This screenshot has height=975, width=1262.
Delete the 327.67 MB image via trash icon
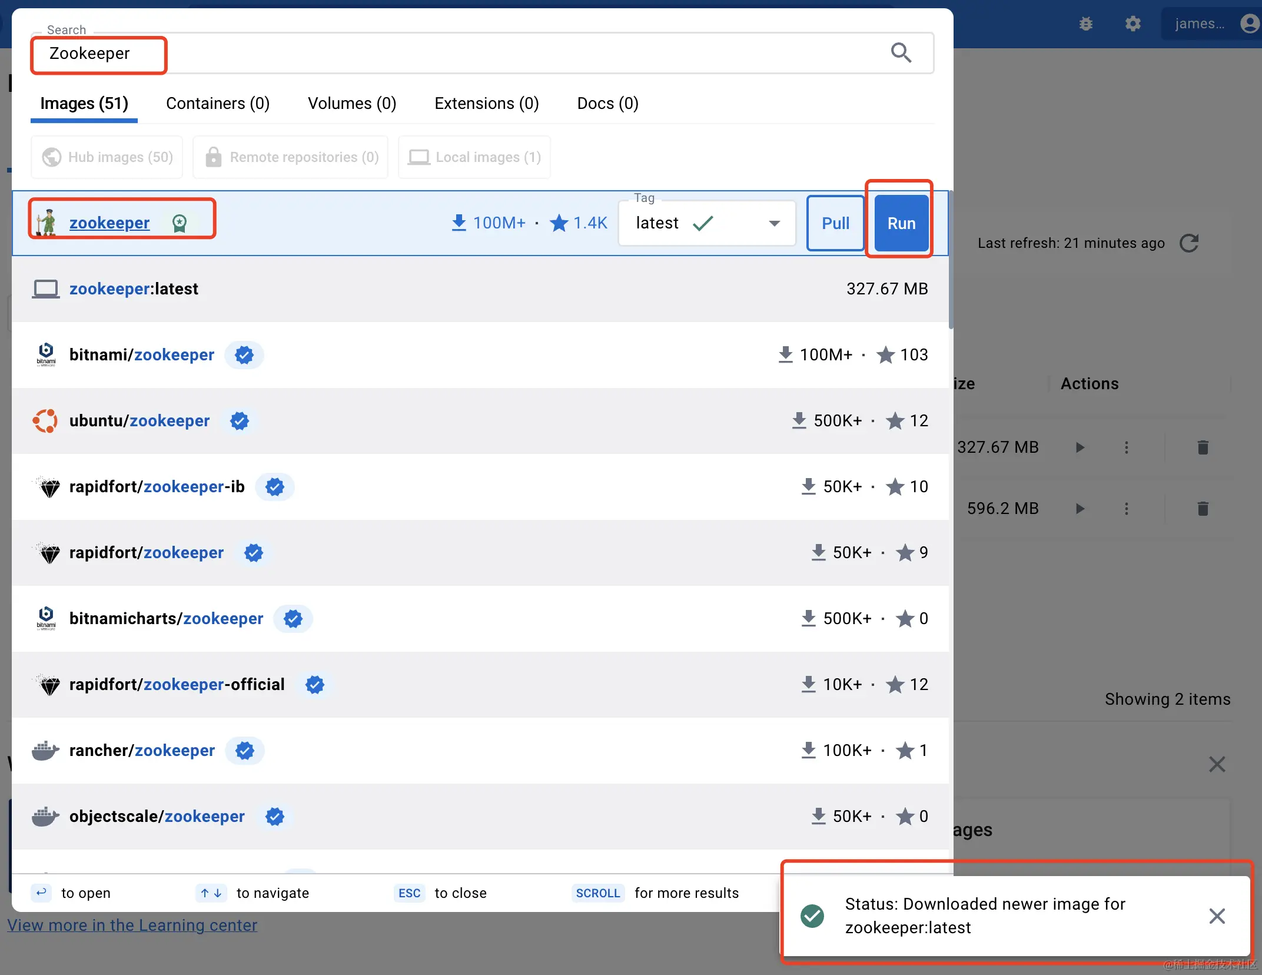point(1203,447)
